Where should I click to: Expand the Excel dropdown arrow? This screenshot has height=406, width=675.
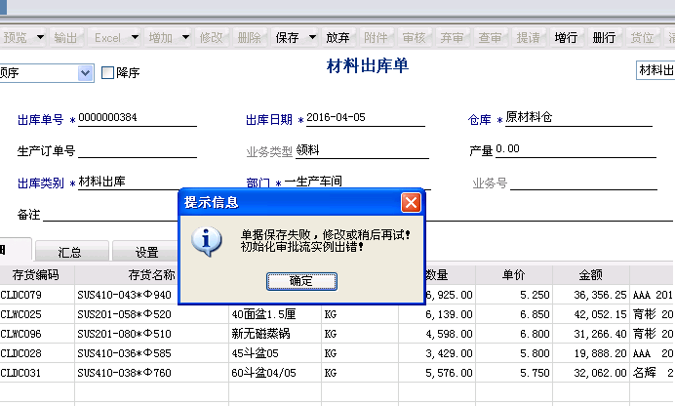click(136, 38)
